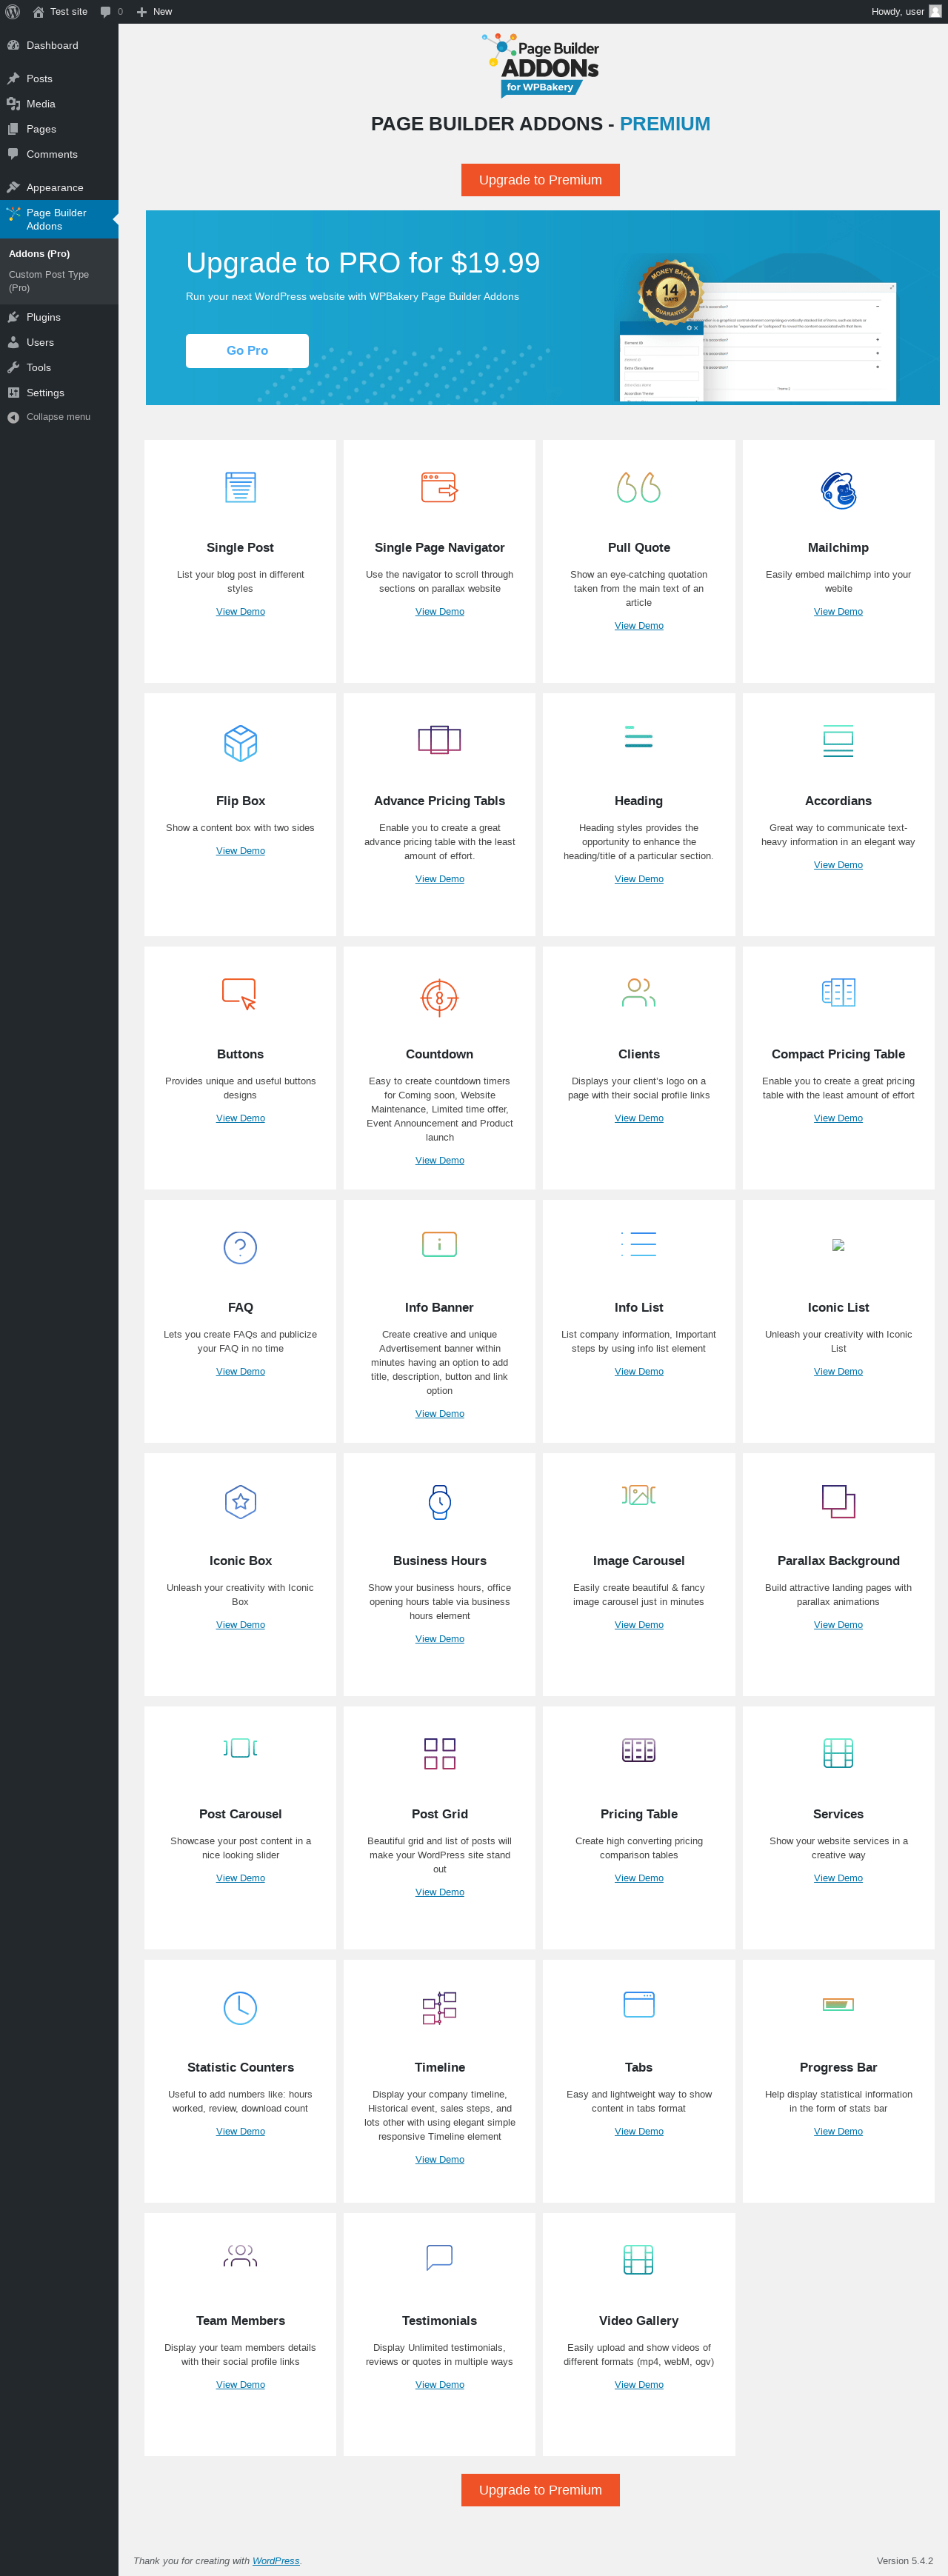Click the Pricing Table icon

[638, 1750]
